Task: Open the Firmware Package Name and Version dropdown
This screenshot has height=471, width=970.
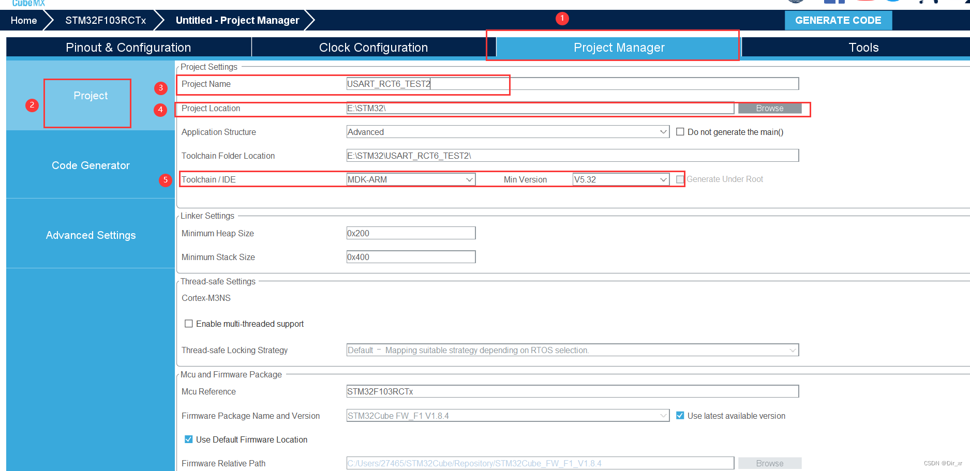Action: (x=508, y=416)
